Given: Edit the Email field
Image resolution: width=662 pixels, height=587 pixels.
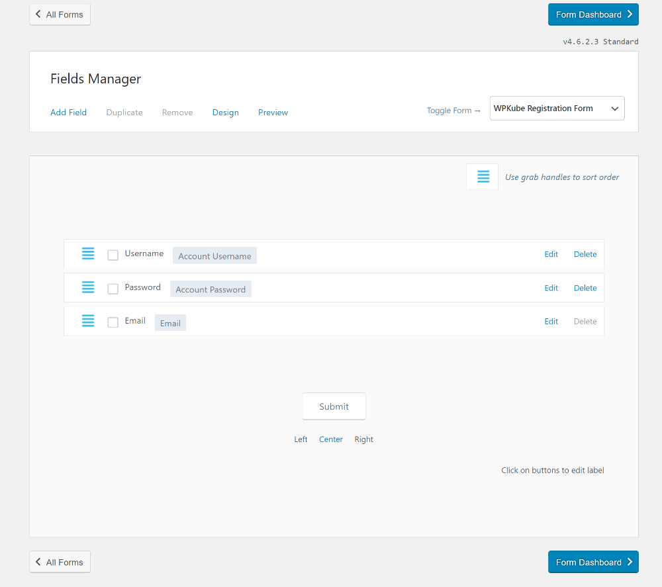Looking at the screenshot, I should point(551,321).
